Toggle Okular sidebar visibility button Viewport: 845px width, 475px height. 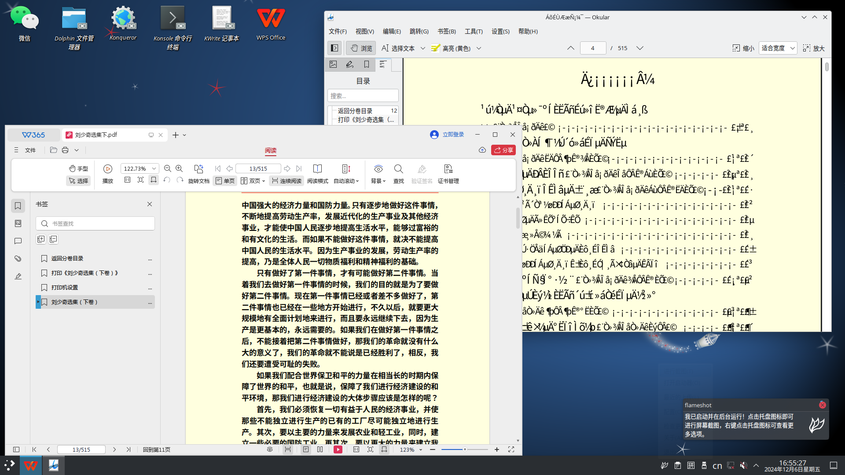[334, 48]
